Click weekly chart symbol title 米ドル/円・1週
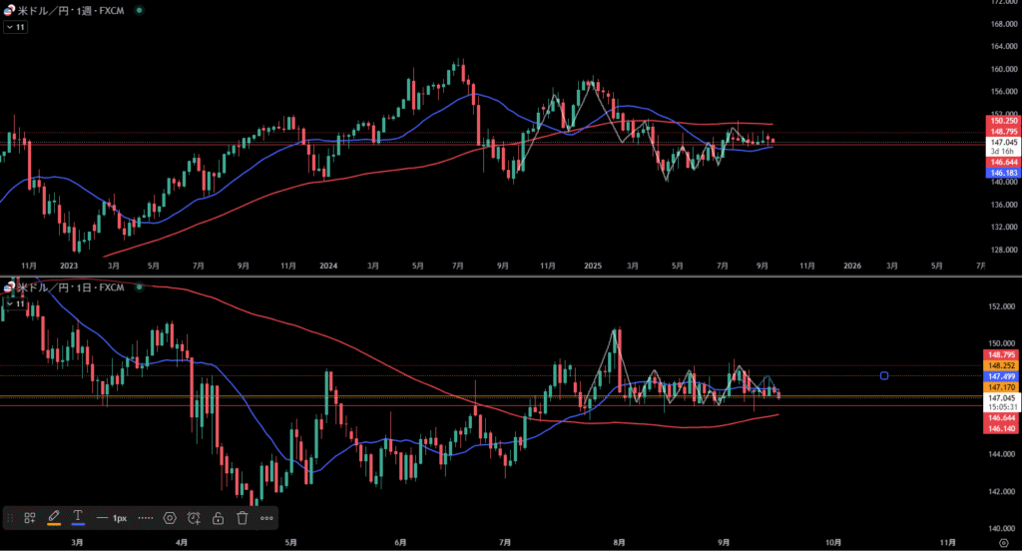 click(x=71, y=10)
